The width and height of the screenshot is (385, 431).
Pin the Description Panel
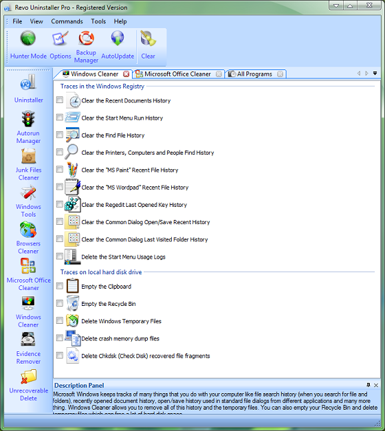(x=368, y=385)
